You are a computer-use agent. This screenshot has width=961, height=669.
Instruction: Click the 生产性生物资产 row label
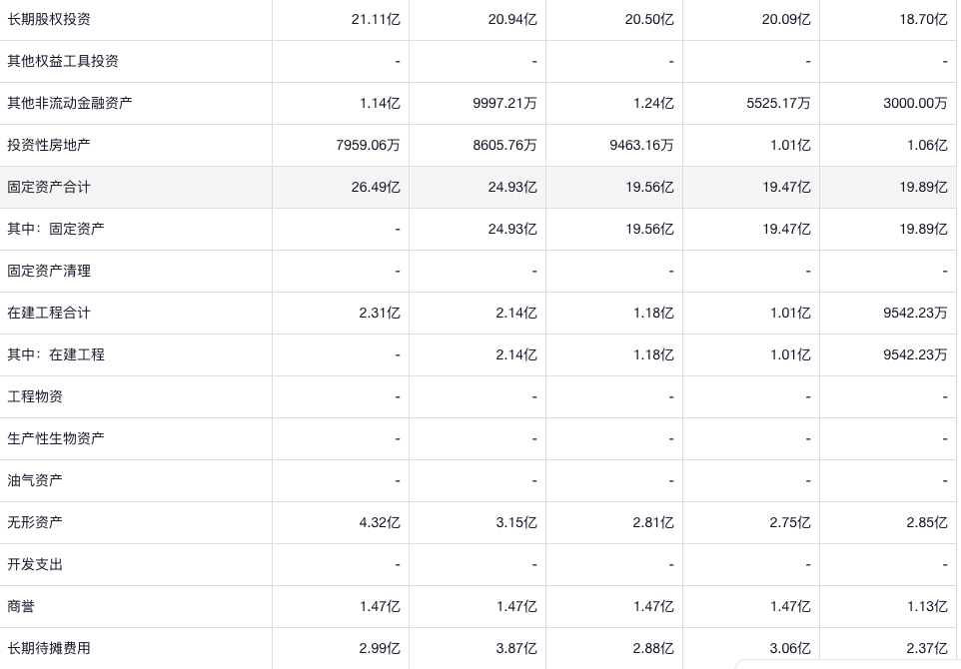(x=56, y=438)
